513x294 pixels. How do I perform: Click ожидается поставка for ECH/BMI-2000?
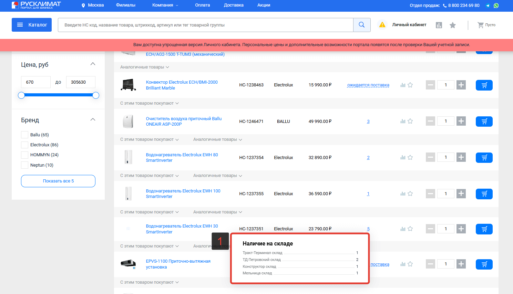click(x=368, y=85)
